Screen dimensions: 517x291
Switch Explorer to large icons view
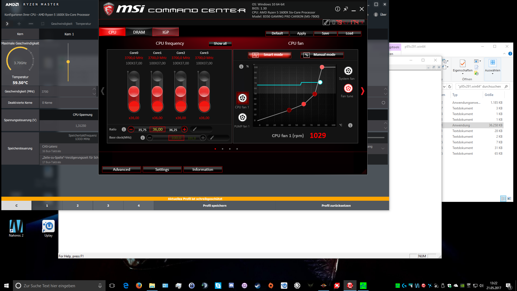pos(509,199)
